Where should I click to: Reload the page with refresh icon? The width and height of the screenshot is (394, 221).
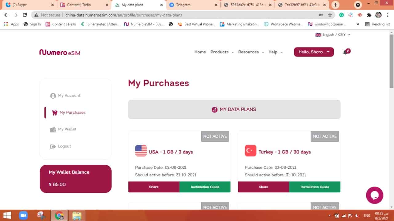click(x=25, y=15)
